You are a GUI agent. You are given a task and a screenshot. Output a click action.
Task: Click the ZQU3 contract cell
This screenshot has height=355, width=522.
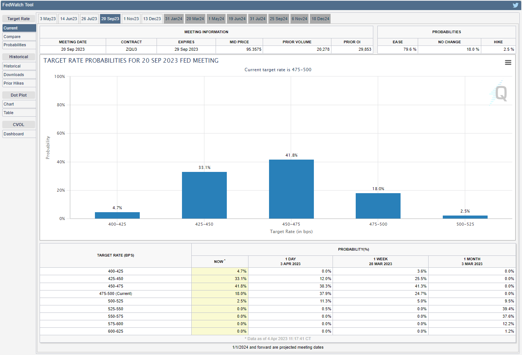click(132, 49)
